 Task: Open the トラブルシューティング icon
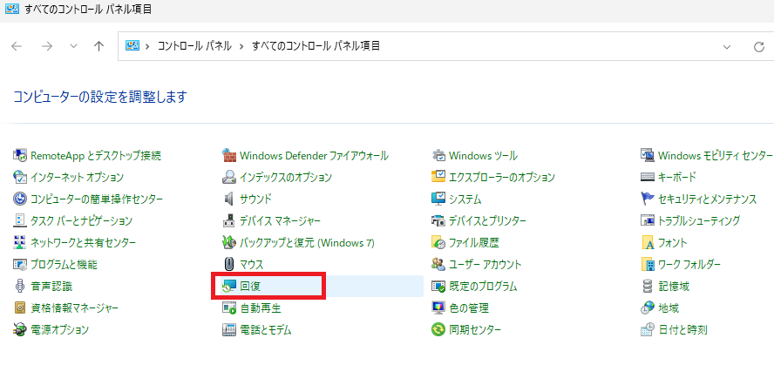648,220
